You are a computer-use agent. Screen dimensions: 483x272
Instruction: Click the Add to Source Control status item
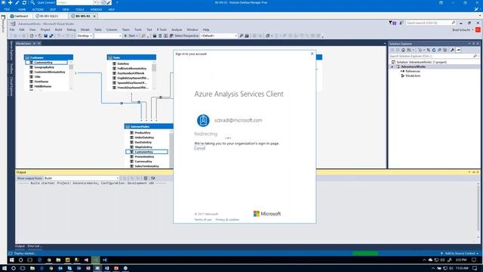pos(460,254)
